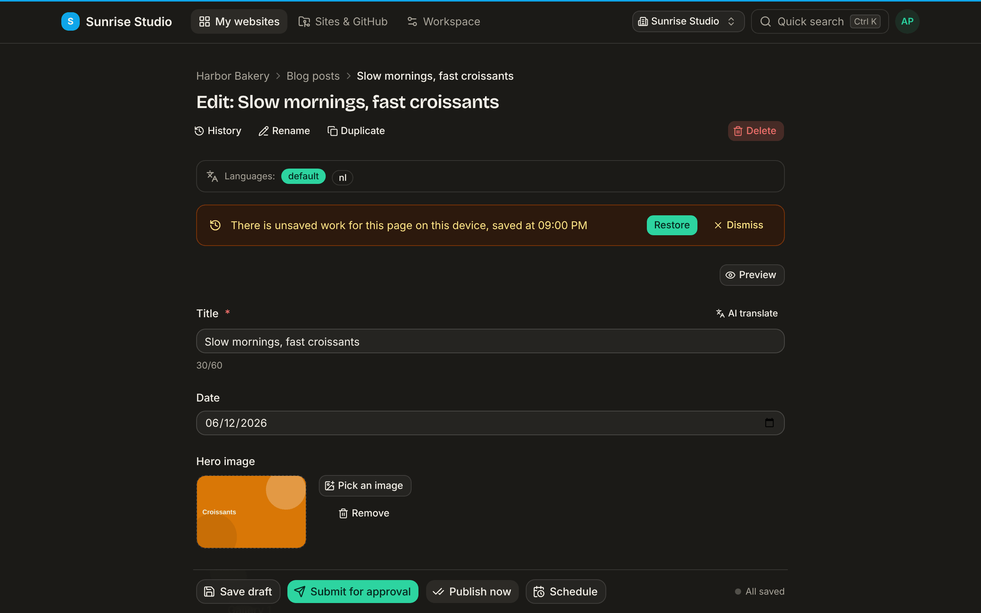Click into the Title text field
The height and width of the screenshot is (613, 981).
[x=490, y=341]
